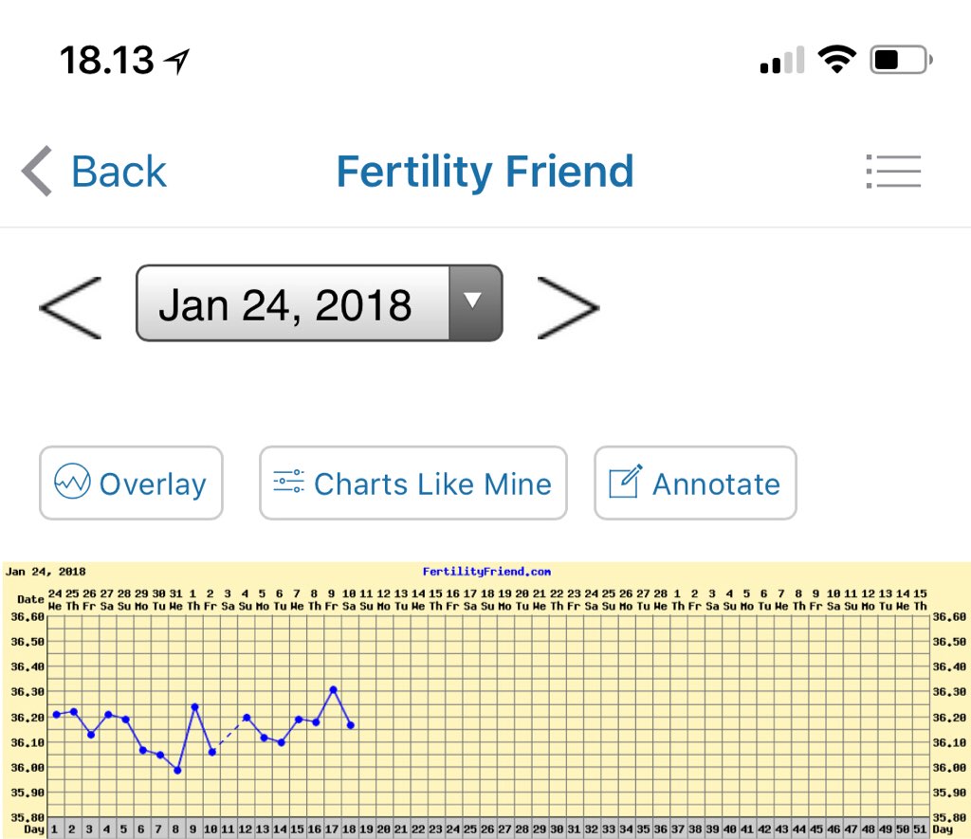Open the hamburger list menu icon
Image resolution: width=971 pixels, height=839 pixels.
point(893,172)
